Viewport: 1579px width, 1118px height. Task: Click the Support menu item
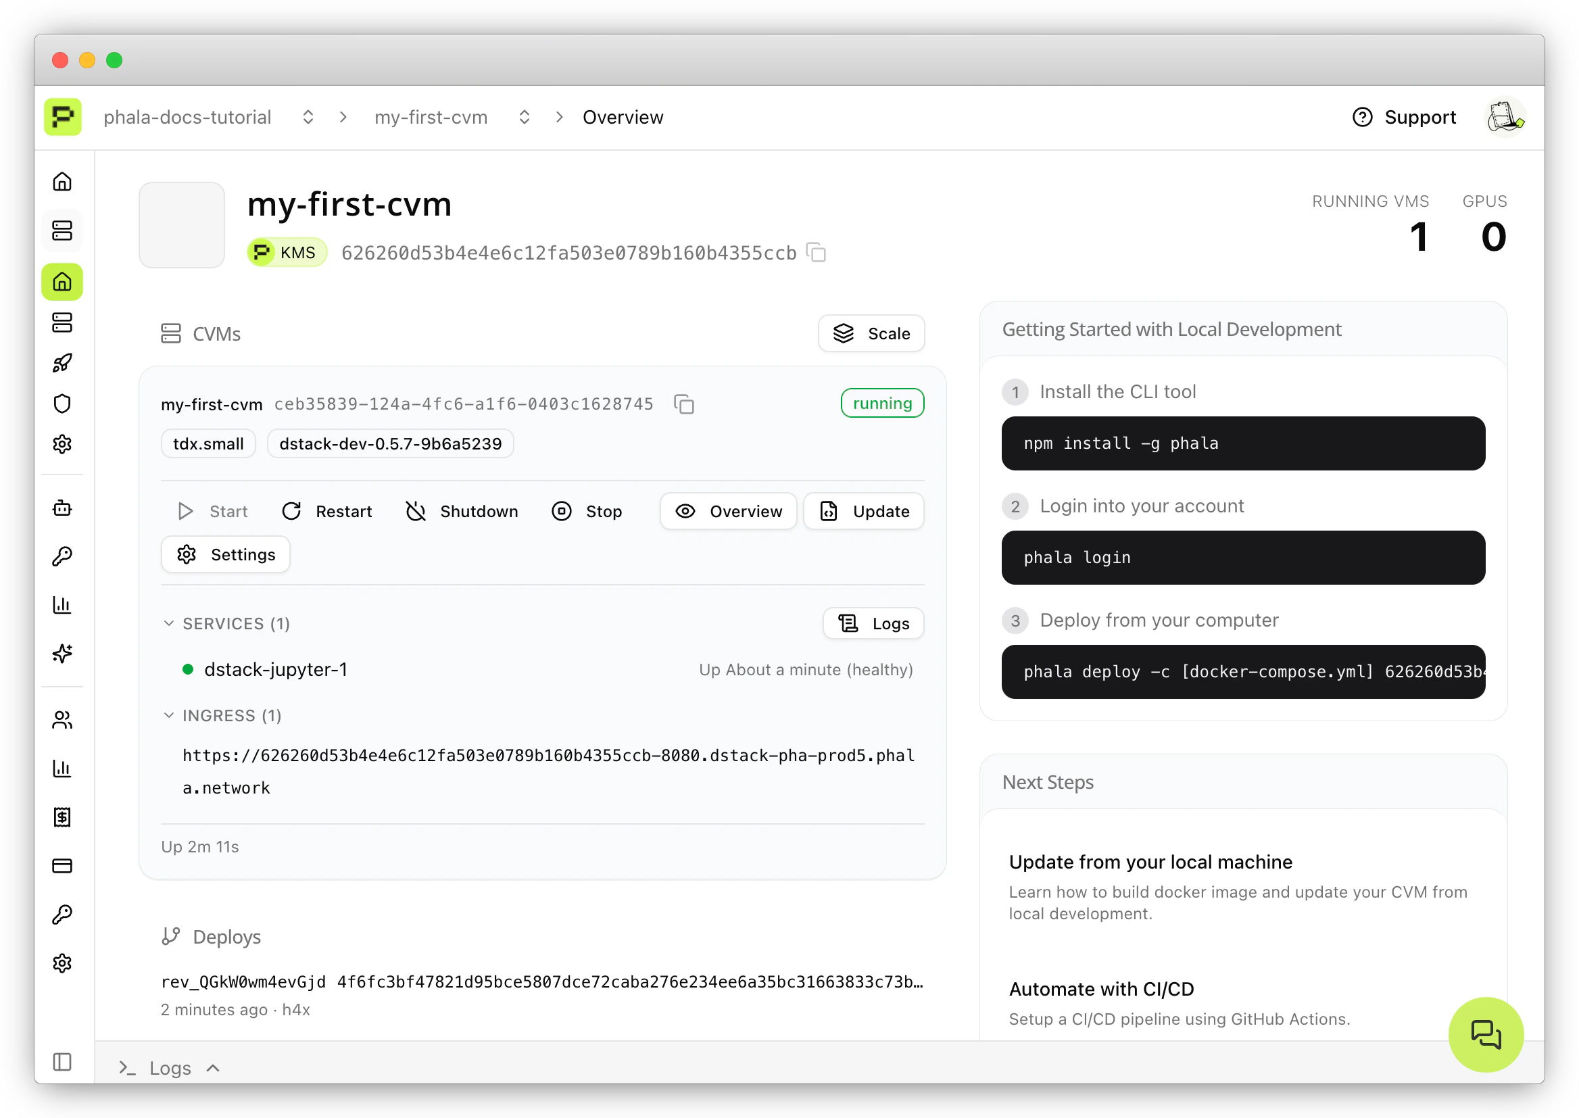(1404, 117)
